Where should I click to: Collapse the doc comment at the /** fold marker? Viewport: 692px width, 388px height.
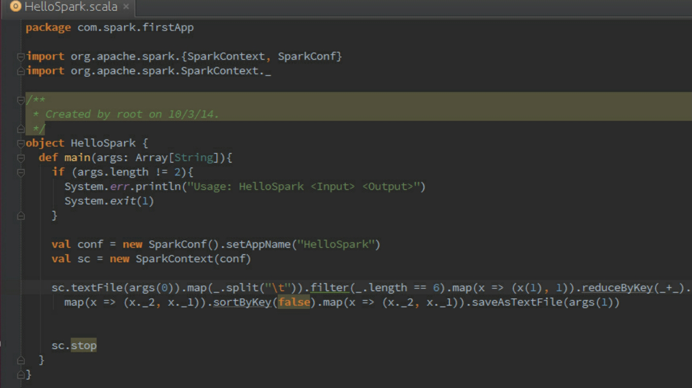21,100
